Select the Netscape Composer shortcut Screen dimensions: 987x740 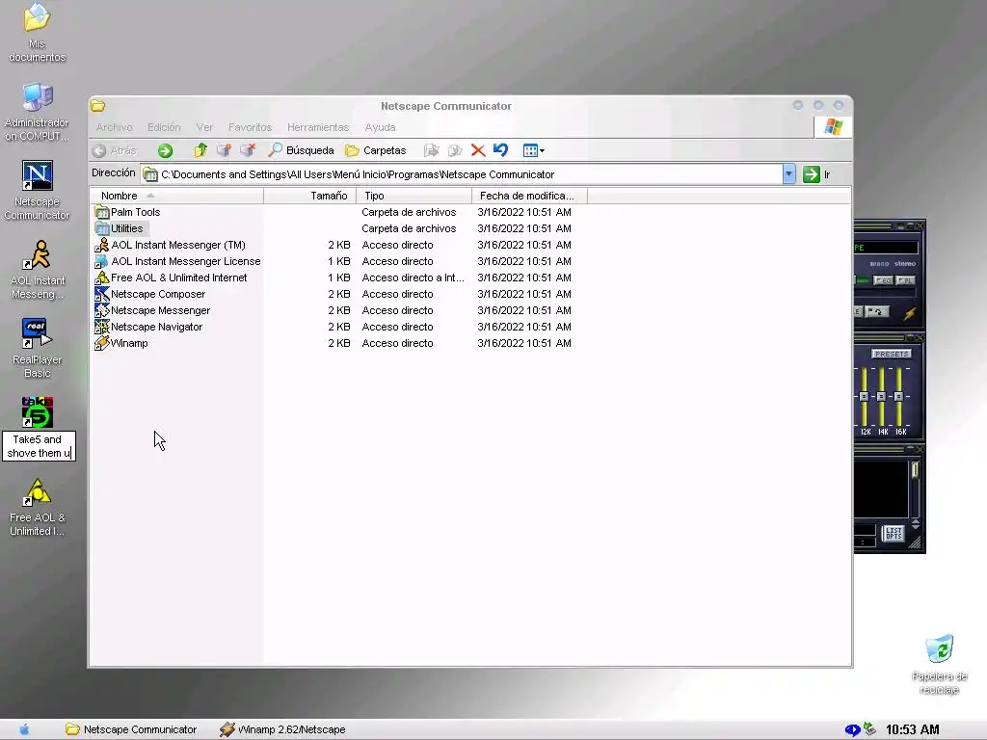point(149,294)
